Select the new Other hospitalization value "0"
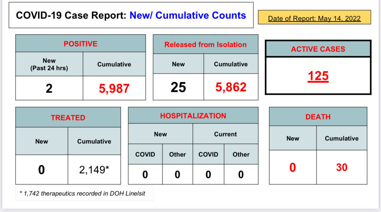The image size is (381, 212). [177, 174]
